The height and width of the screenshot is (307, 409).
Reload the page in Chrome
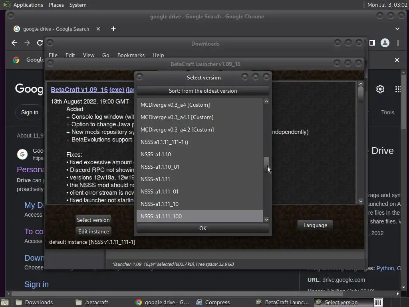coord(40,43)
